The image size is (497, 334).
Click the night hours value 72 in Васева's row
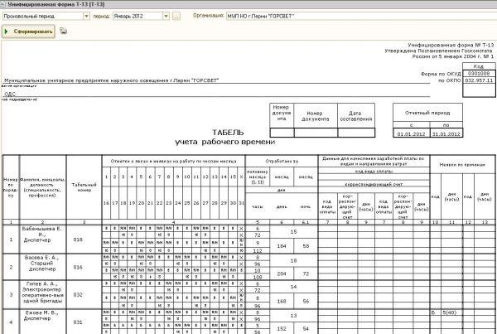click(306, 273)
